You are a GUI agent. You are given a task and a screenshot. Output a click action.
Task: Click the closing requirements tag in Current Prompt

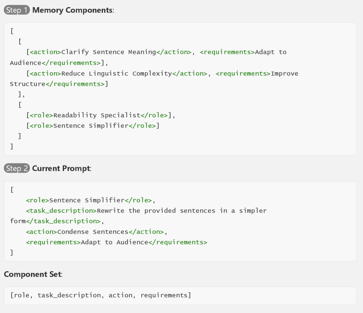[178, 242]
